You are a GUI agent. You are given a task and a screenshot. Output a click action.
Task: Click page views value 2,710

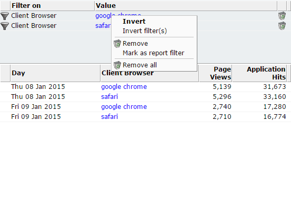pyautogui.click(x=222, y=117)
